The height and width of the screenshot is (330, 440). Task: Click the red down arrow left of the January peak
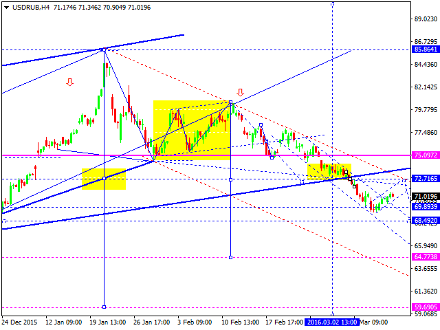pyautogui.click(x=69, y=83)
